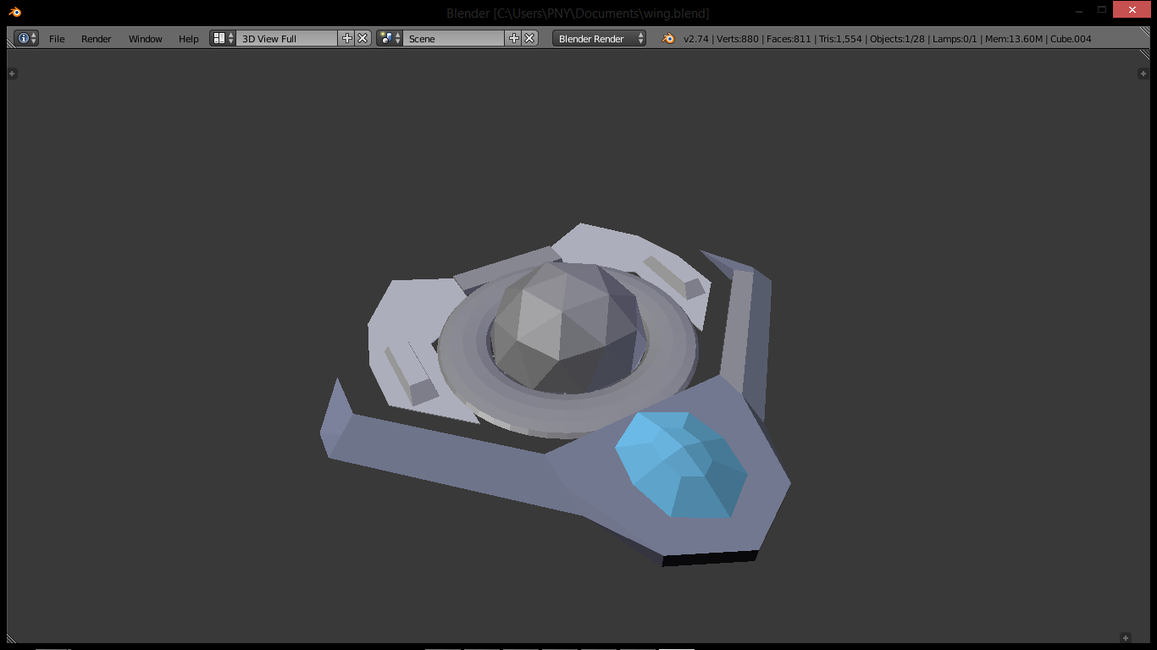The height and width of the screenshot is (650, 1157).
Task: Select the blue gem object in viewport
Action: (x=682, y=465)
